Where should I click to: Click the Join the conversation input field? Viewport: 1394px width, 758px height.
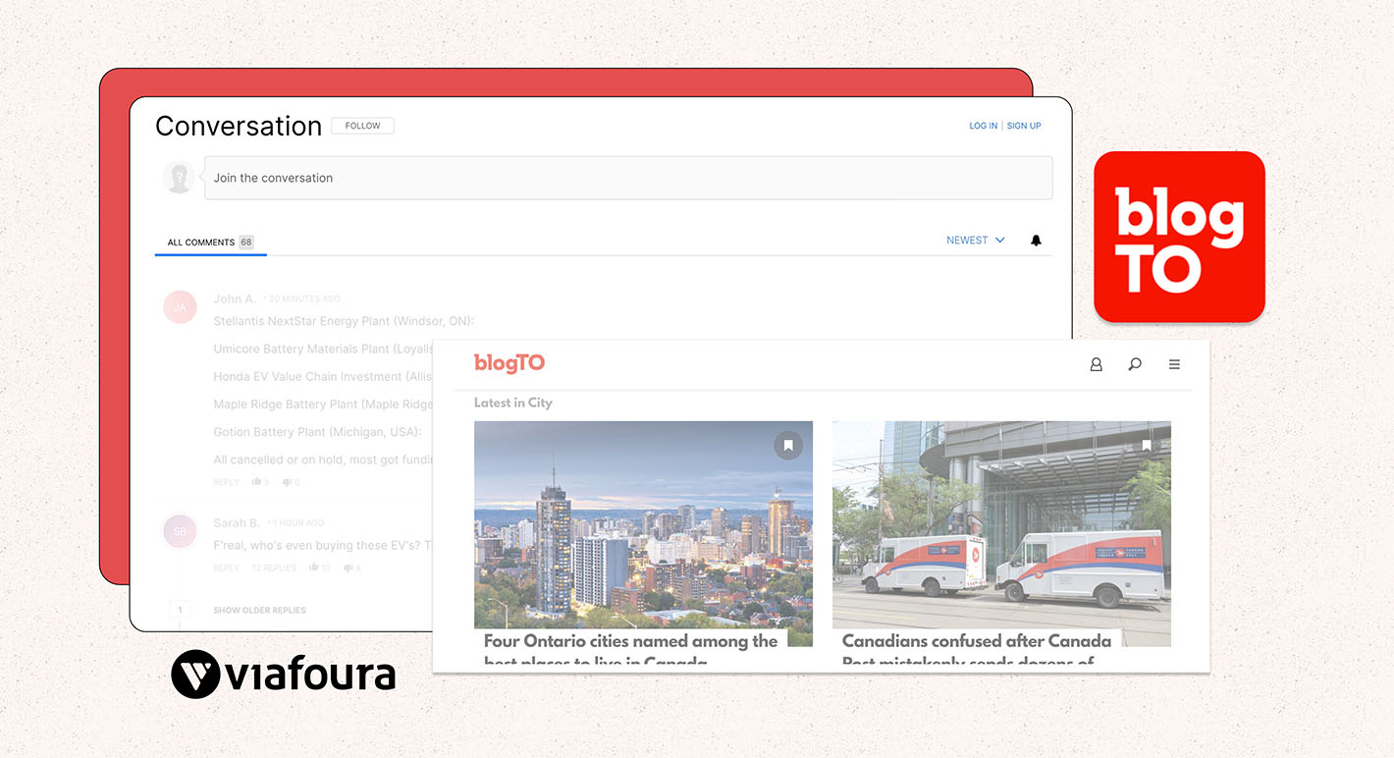click(627, 178)
